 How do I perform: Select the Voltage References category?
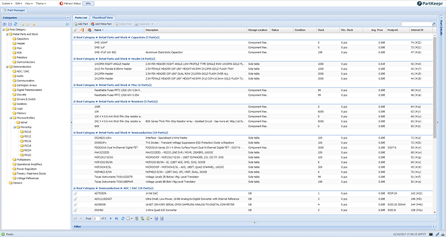pos(27,178)
